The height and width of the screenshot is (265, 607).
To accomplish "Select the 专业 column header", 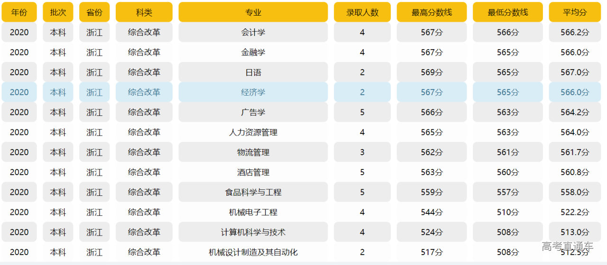I will click(x=253, y=12).
